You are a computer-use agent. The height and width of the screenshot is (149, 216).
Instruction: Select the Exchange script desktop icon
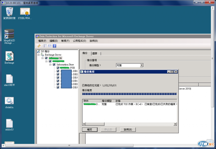[9, 56]
